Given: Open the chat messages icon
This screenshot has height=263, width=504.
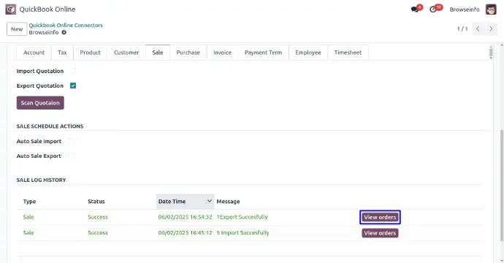Looking at the screenshot, I should click(415, 9).
